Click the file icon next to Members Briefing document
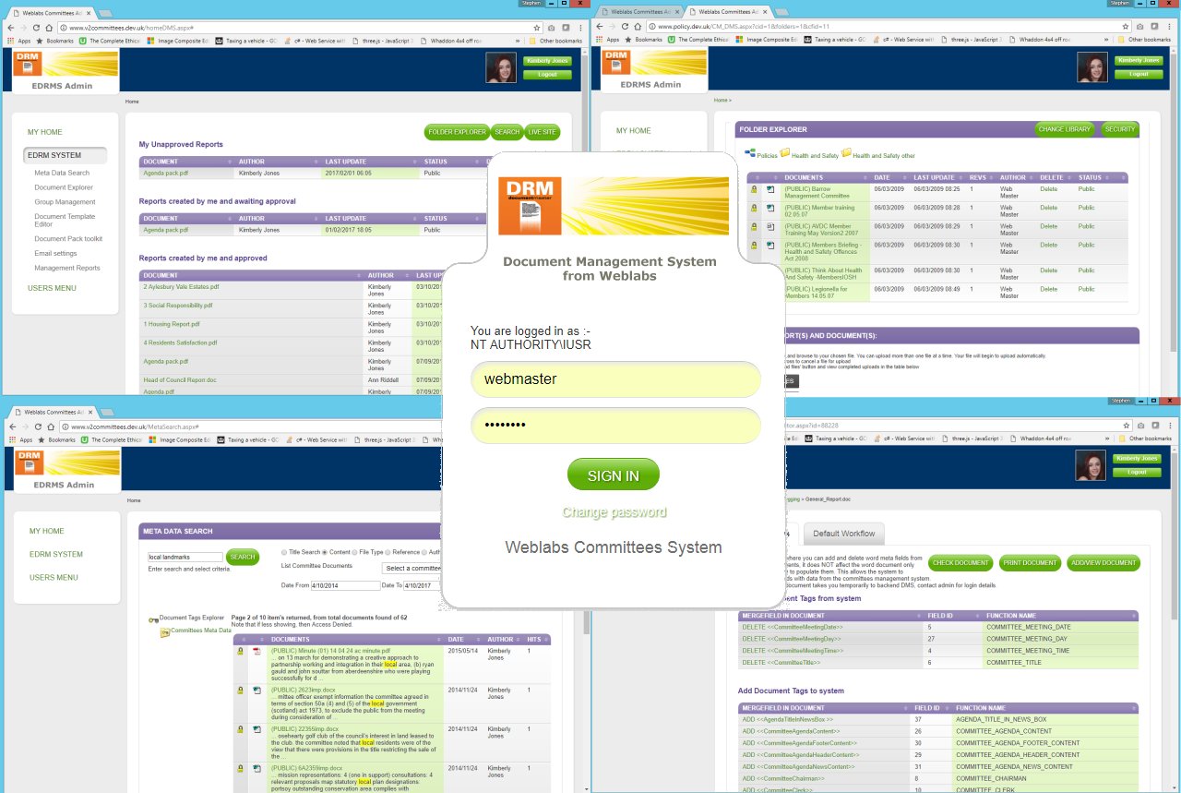 coord(769,245)
